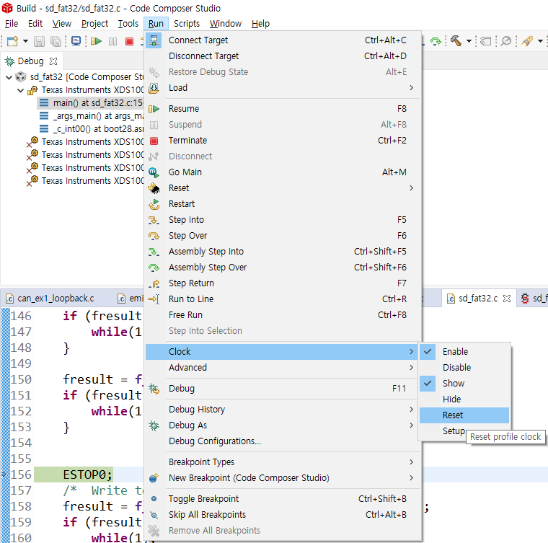
Task: Select Hide in Clock submenu
Action: [464, 399]
